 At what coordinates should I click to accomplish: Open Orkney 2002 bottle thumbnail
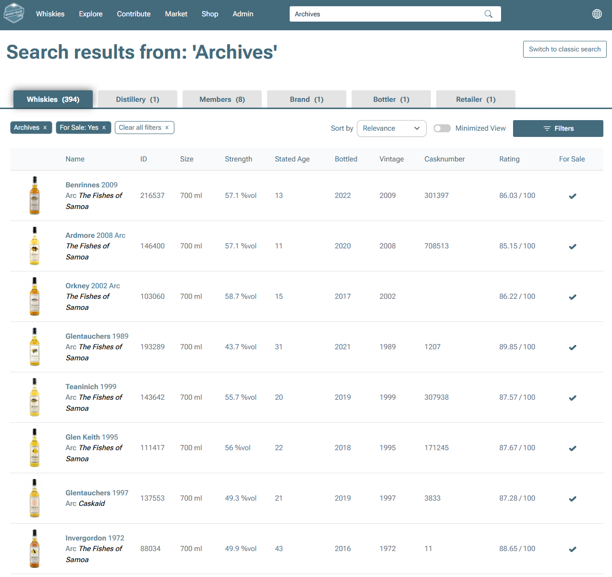(35, 296)
